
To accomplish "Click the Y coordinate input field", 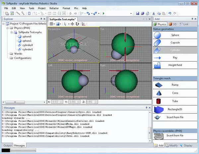I will coord(73,102).
